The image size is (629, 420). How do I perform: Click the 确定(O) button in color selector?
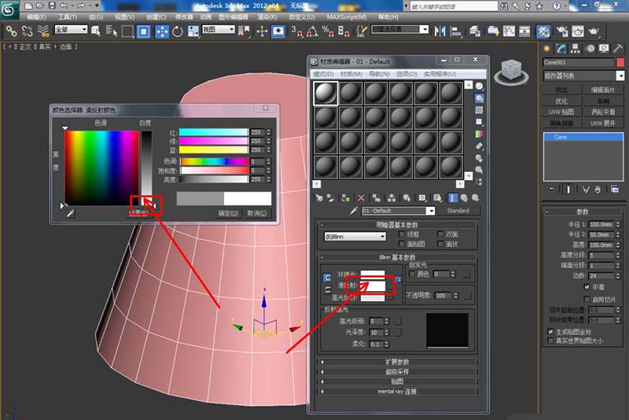point(229,213)
